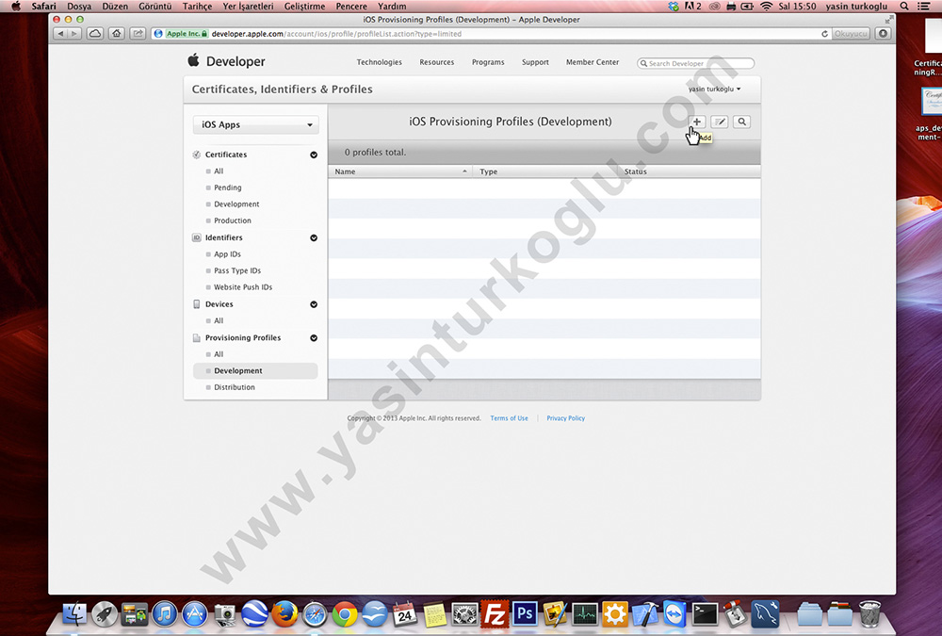Image resolution: width=942 pixels, height=636 pixels.
Task: Open Spotlight search in the menu bar
Action: (904, 6)
